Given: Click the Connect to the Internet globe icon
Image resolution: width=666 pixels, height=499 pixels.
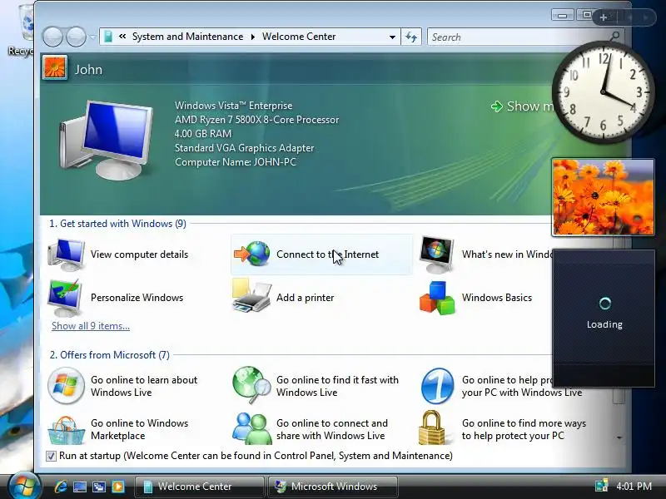Looking at the screenshot, I should tap(252, 254).
